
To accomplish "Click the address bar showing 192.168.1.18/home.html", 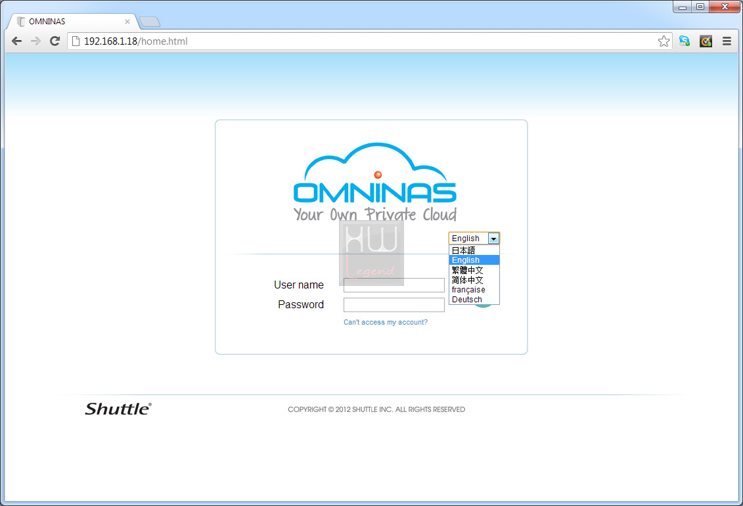I will pos(370,41).
